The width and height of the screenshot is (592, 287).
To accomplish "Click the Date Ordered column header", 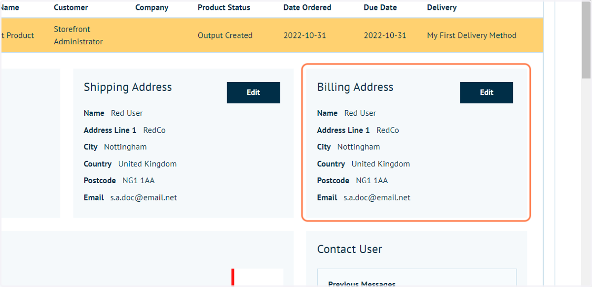I will point(307,7).
